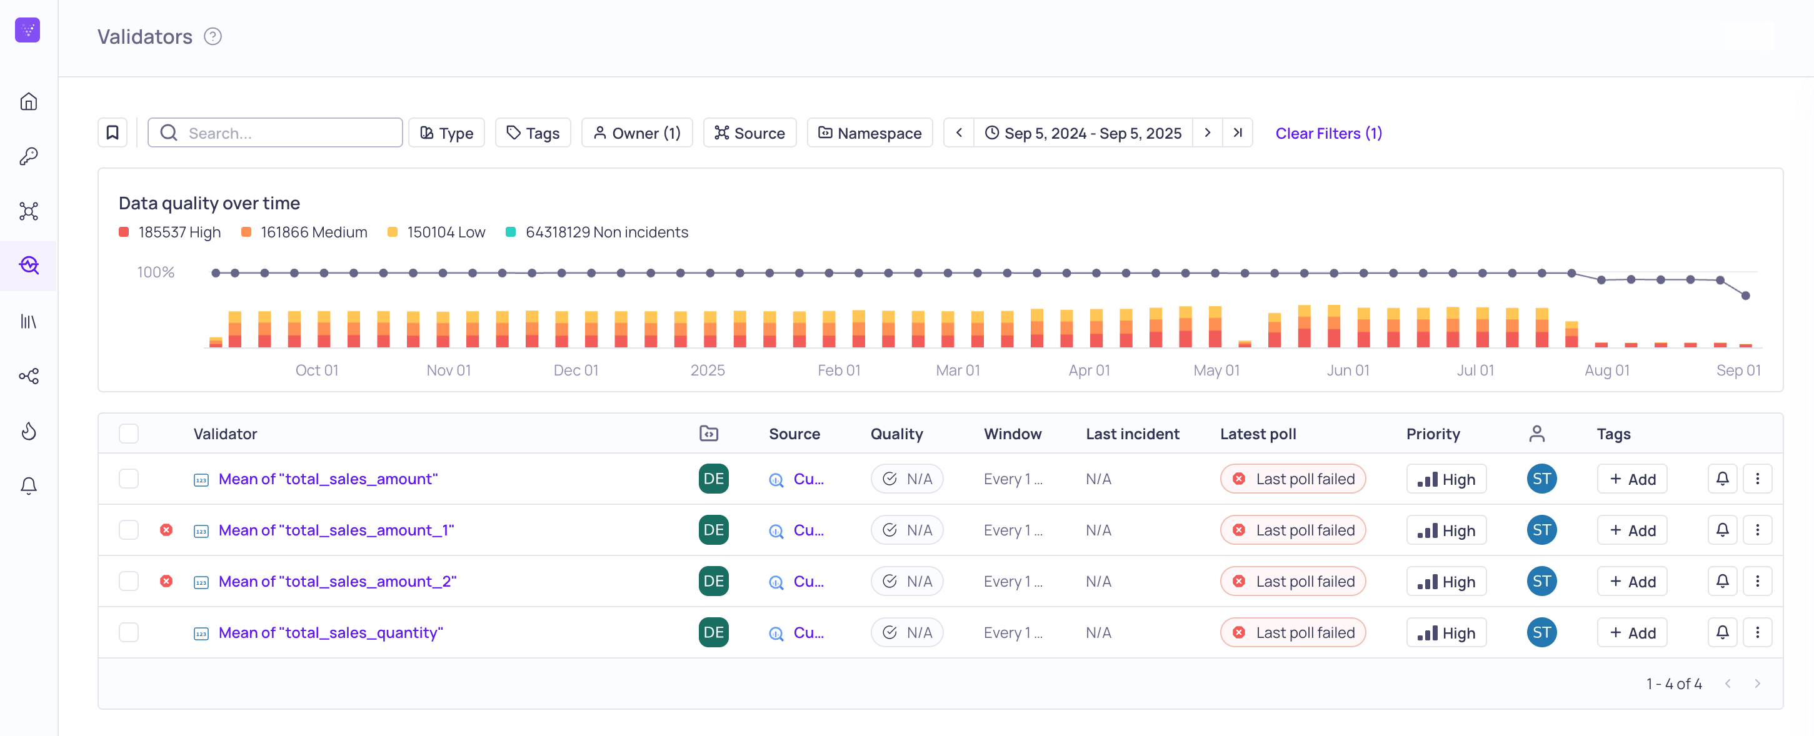Check the total_sales_amount row checkbox
The width and height of the screenshot is (1814, 736).
[129, 479]
